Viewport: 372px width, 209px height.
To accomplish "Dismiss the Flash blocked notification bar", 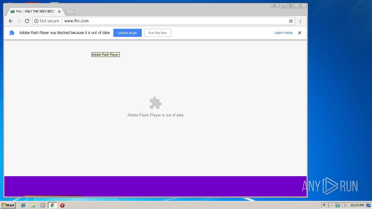I will [x=300, y=33].
